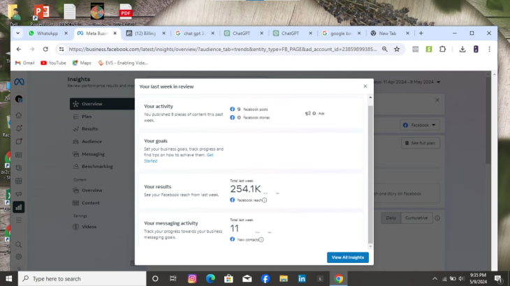Open the Ads megaphone icon in sidebar

coord(19,194)
